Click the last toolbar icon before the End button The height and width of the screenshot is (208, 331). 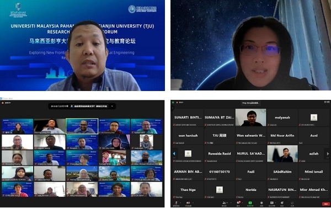[292, 203]
